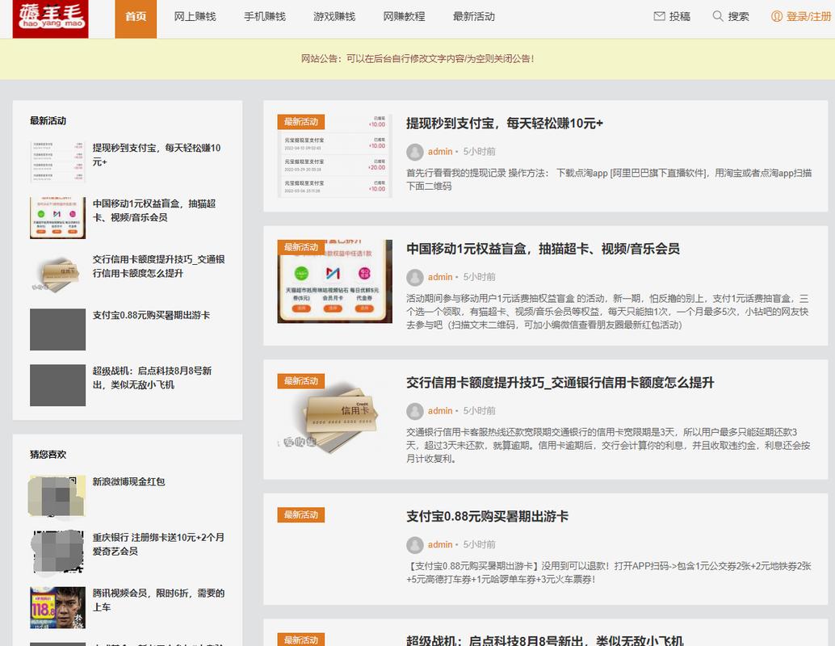Open the 网上赚钱 menu item
This screenshot has height=646, width=835.
(x=195, y=16)
